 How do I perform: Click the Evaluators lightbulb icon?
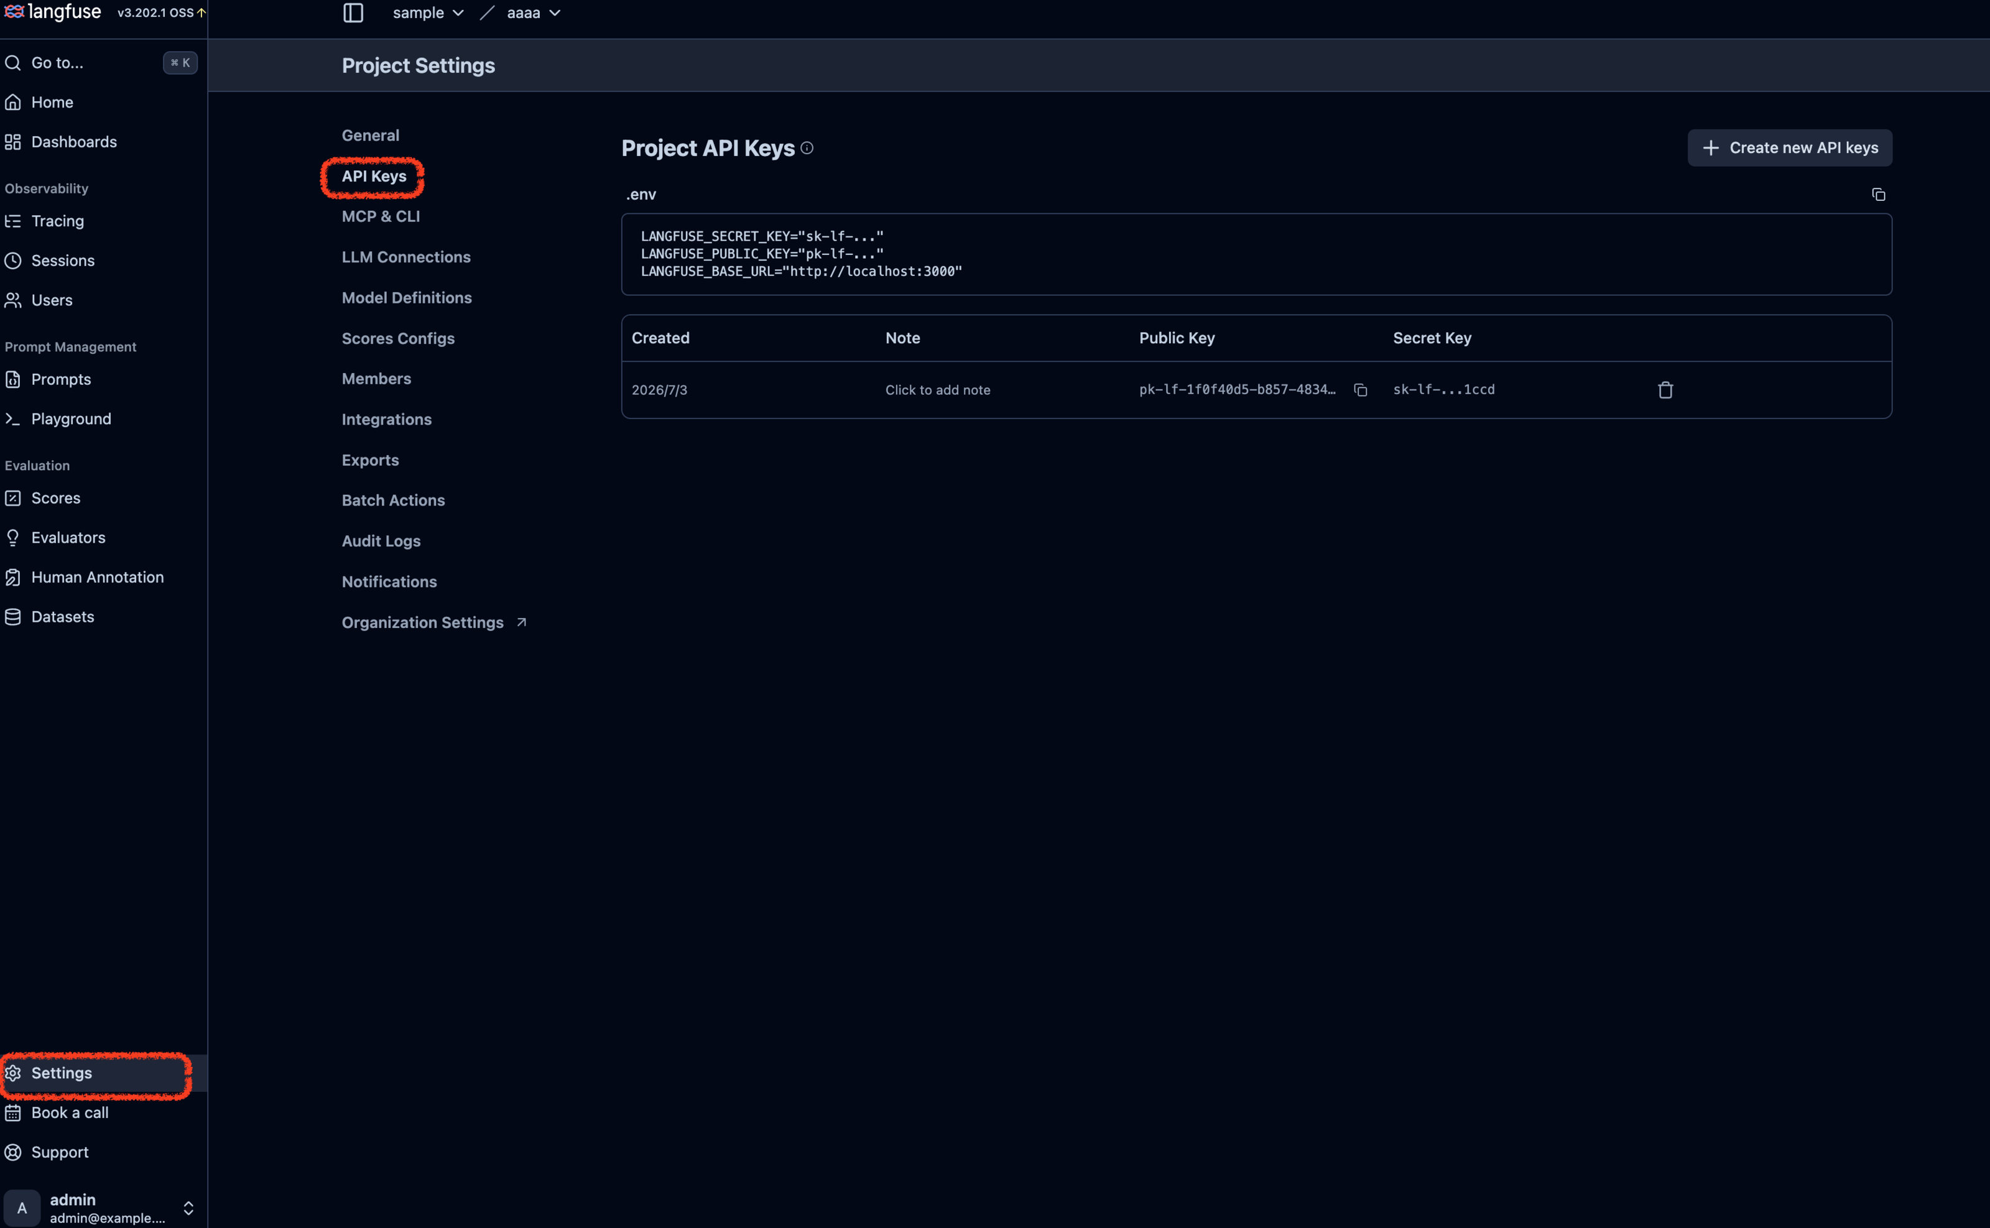(13, 538)
